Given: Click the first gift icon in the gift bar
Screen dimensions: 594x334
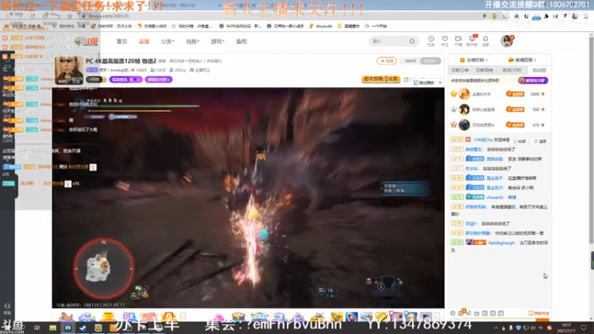Looking at the screenshot, I should 66,317.
